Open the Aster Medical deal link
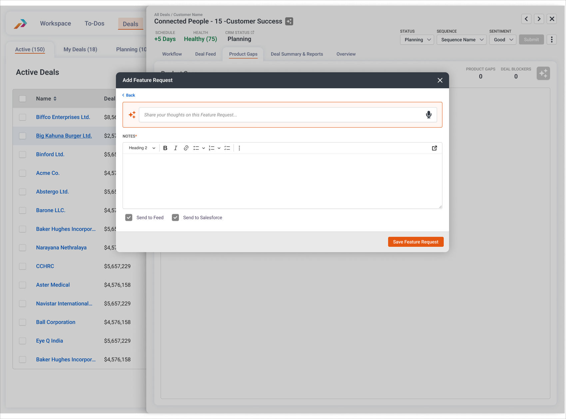 53,285
